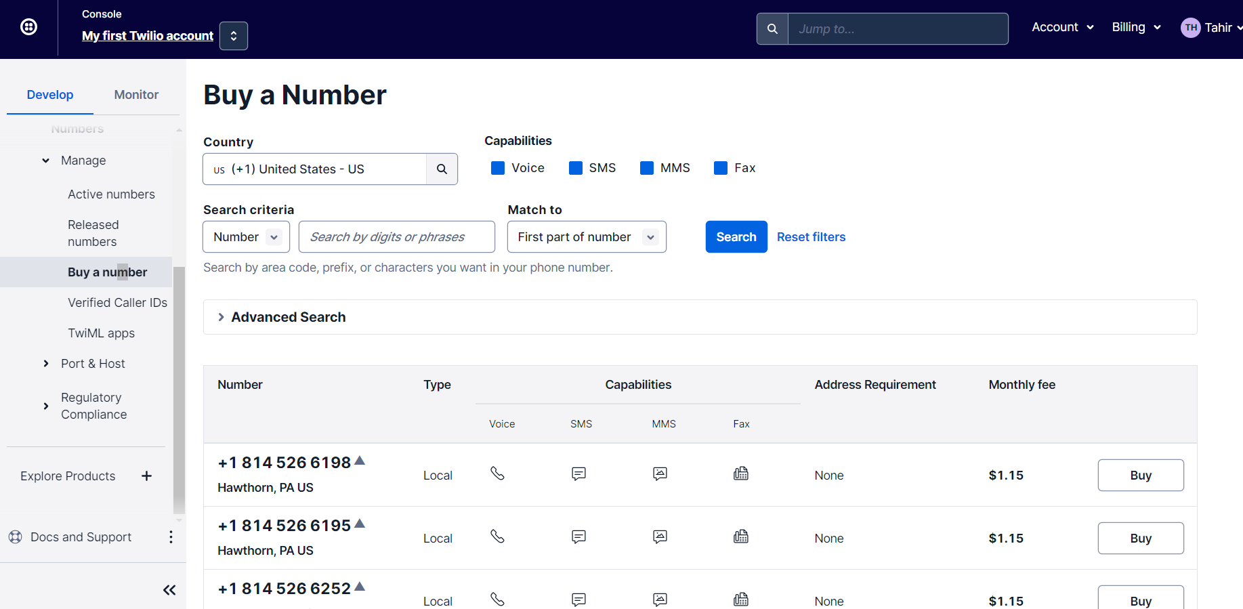
Task: Open the First part of number dropdown
Action: (587, 237)
